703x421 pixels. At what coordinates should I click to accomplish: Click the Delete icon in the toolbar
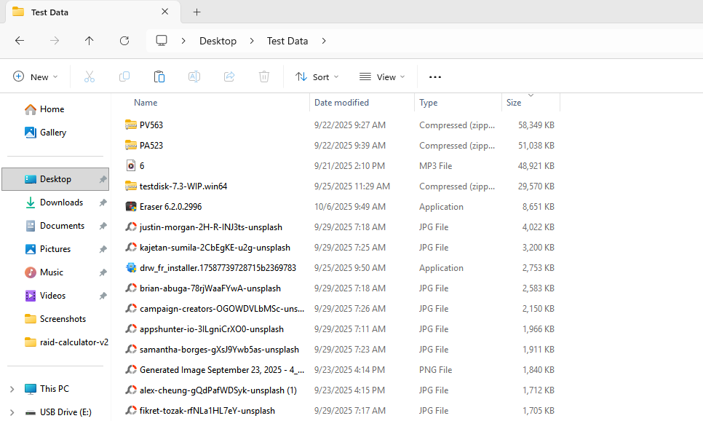click(263, 76)
